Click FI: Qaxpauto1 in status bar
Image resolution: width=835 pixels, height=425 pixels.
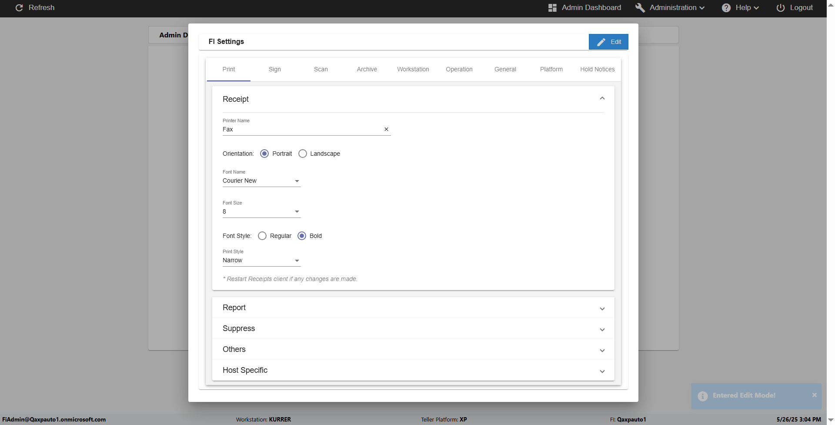[628, 420]
